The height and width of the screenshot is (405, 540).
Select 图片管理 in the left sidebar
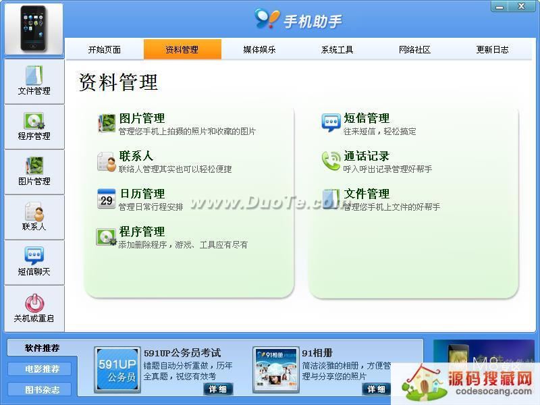coord(34,171)
